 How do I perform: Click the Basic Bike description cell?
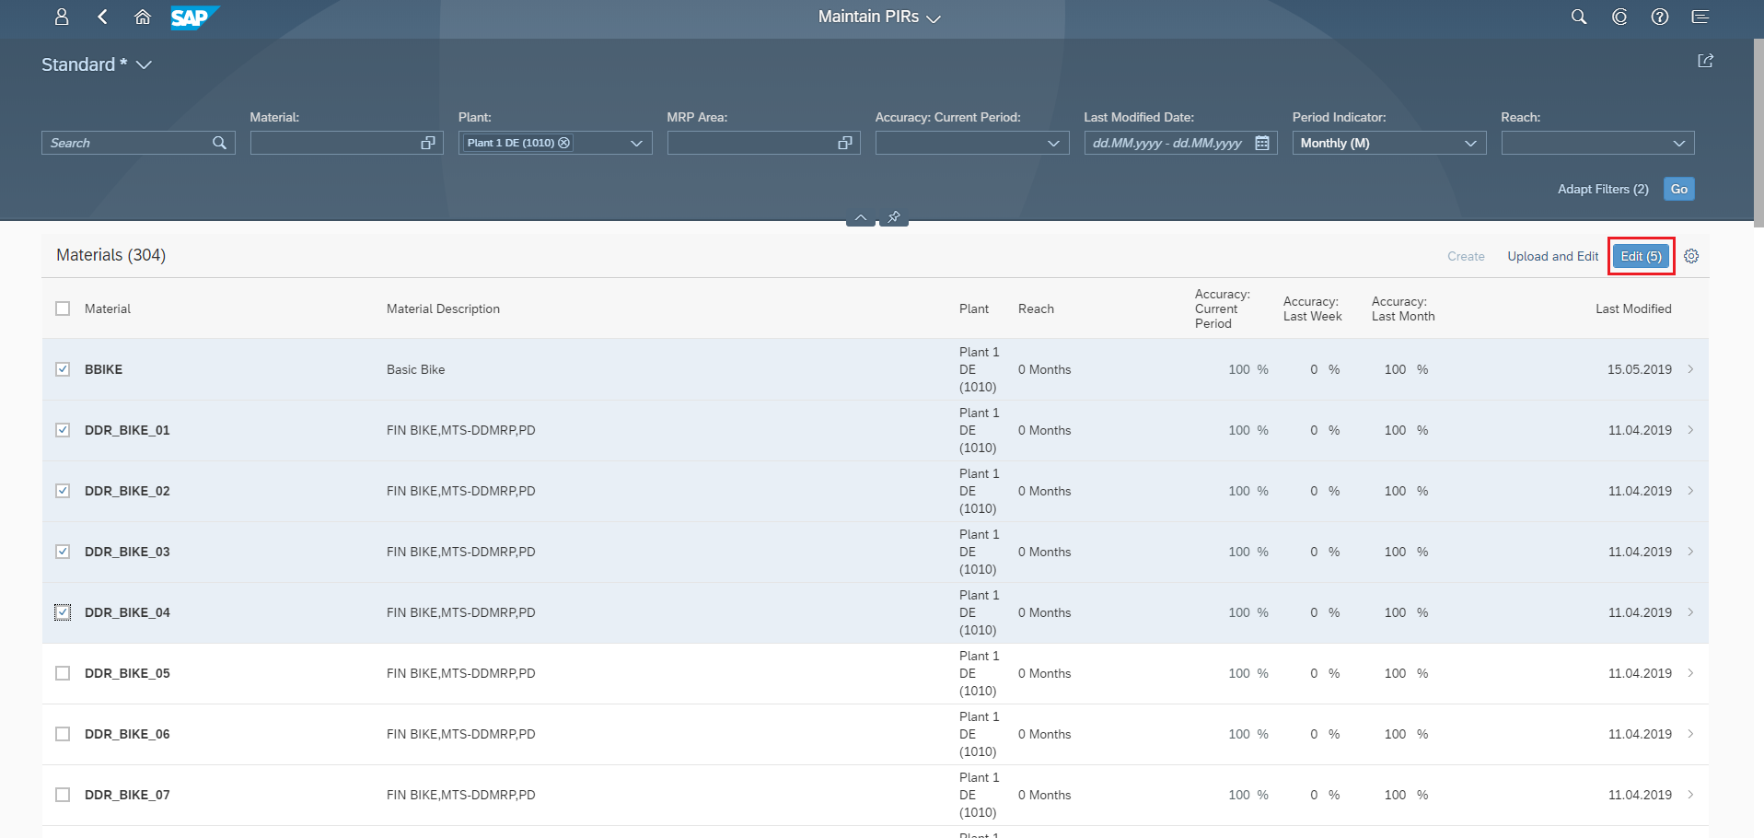point(415,369)
